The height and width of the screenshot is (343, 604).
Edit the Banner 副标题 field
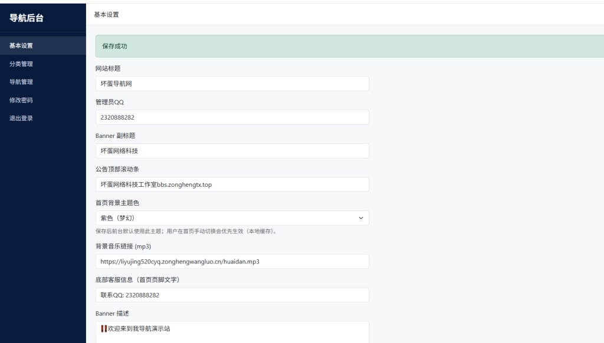pyautogui.click(x=231, y=150)
